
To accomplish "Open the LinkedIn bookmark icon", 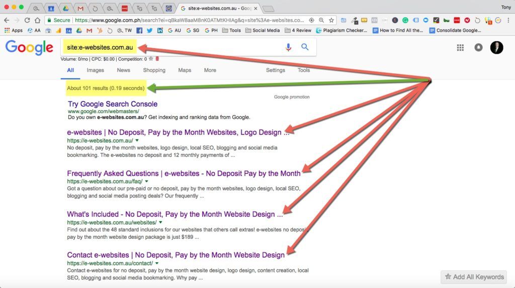I will pyautogui.click(x=160, y=31).
